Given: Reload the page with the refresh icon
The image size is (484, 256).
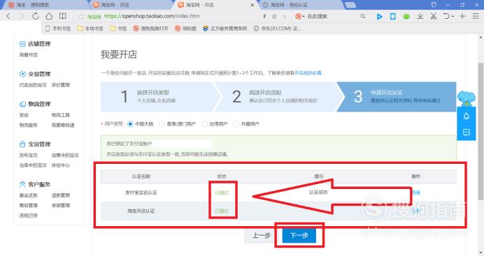Looking at the screenshot, I should coord(35,16).
